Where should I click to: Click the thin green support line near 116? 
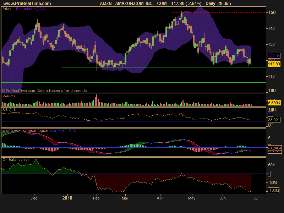pos(164,67)
